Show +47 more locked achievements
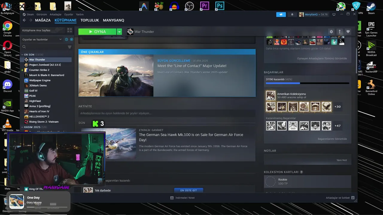The image size is (383, 215). pos(338,126)
